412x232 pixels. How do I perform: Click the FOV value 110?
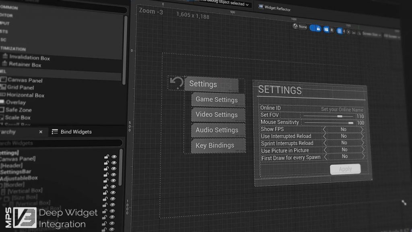[360, 116]
